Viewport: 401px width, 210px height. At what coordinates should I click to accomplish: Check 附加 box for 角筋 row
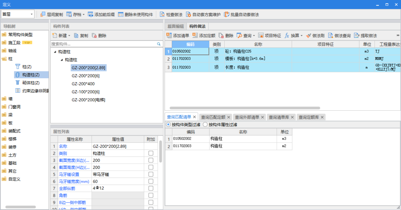pos(151,195)
